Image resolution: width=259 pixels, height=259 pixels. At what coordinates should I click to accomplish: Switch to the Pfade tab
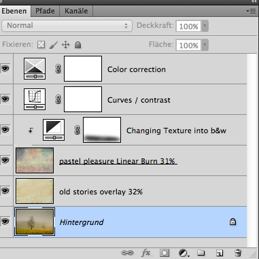coord(45,11)
